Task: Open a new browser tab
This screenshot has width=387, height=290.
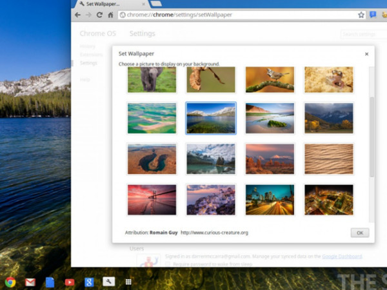Action: coord(156,4)
